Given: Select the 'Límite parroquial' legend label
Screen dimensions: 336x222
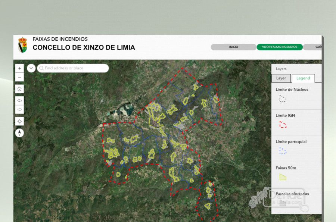Looking at the screenshot, I should click(x=291, y=142).
